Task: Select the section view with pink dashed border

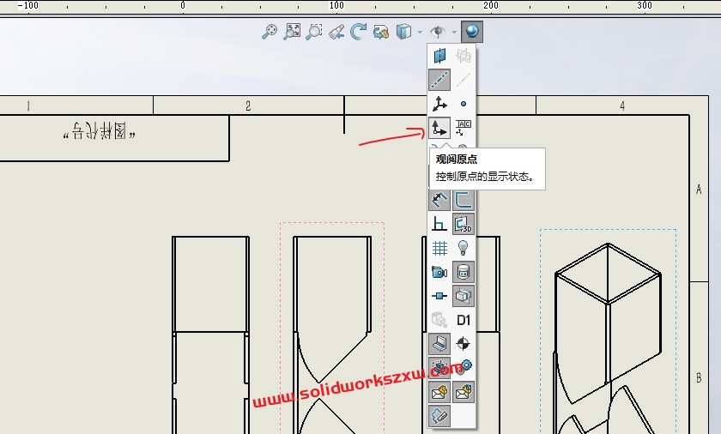Action: coord(332,328)
